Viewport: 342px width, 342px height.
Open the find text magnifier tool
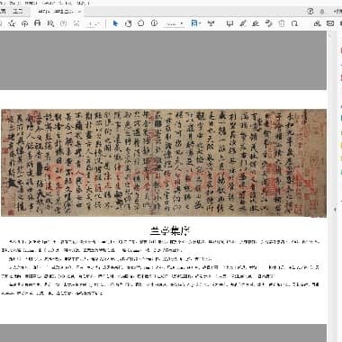pos(50,23)
